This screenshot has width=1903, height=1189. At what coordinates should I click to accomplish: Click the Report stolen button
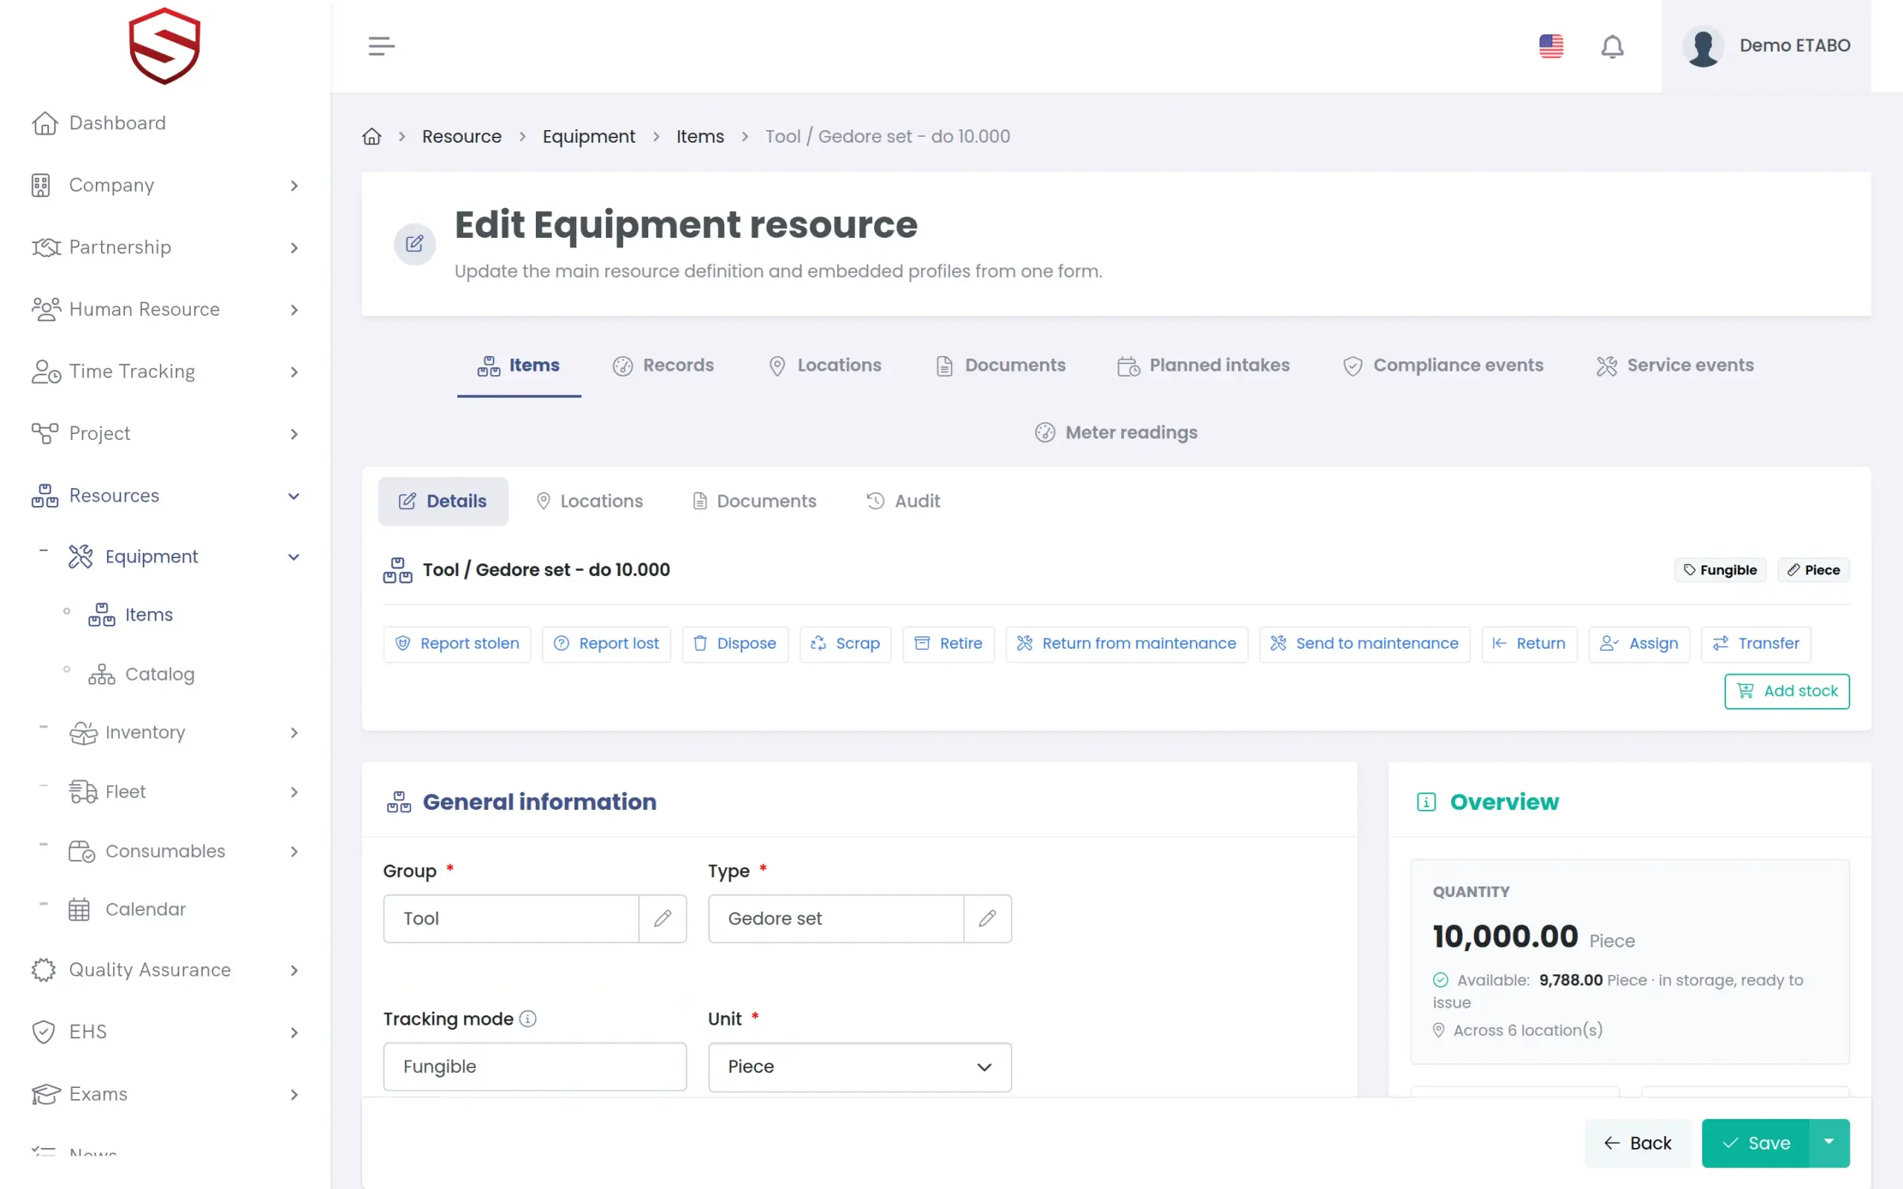[457, 644]
